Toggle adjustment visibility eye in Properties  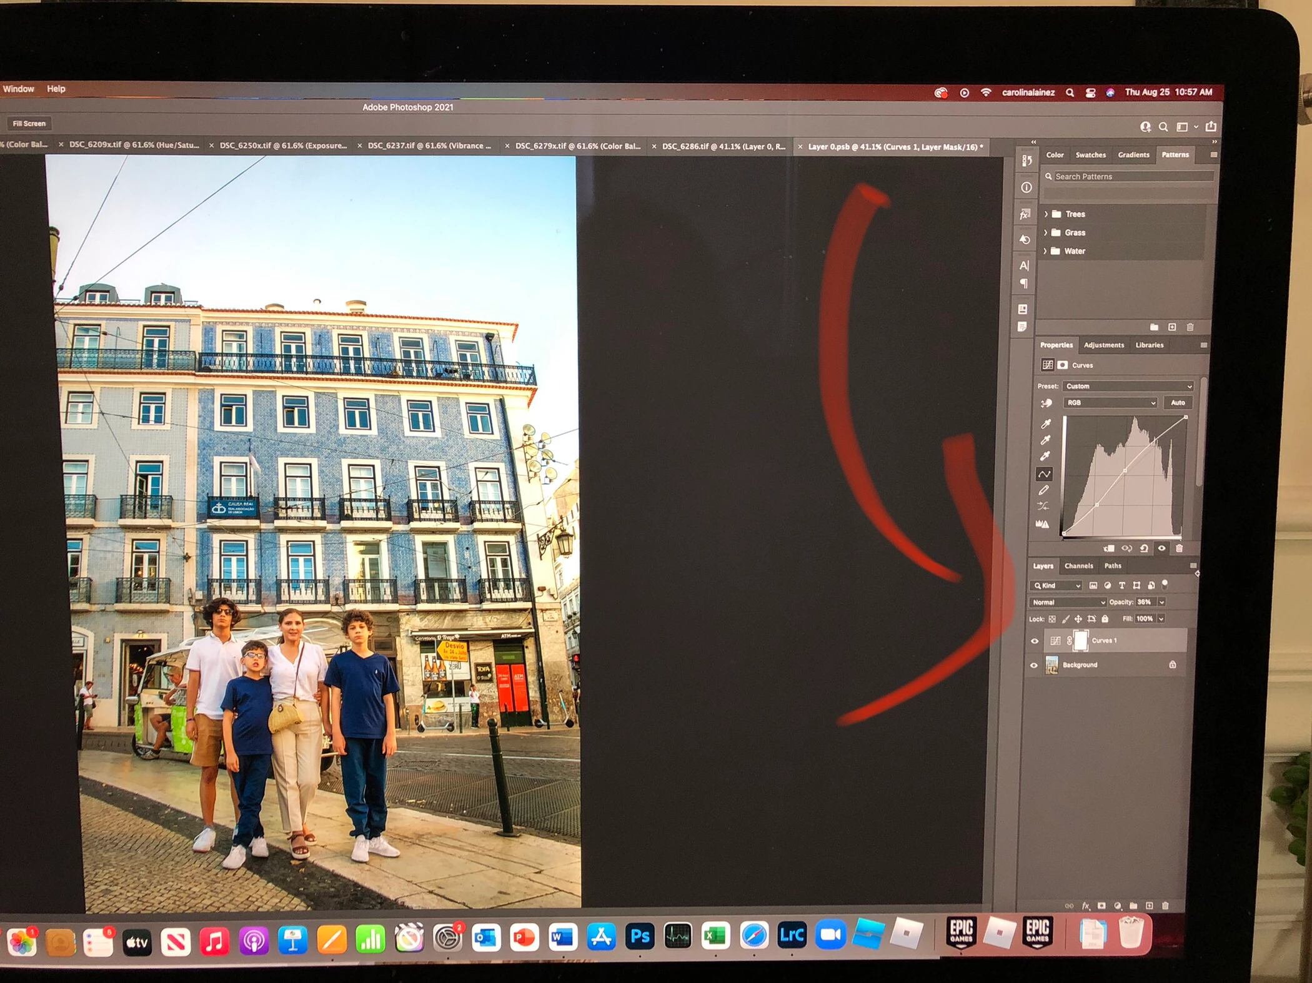pyautogui.click(x=1162, y=548)
